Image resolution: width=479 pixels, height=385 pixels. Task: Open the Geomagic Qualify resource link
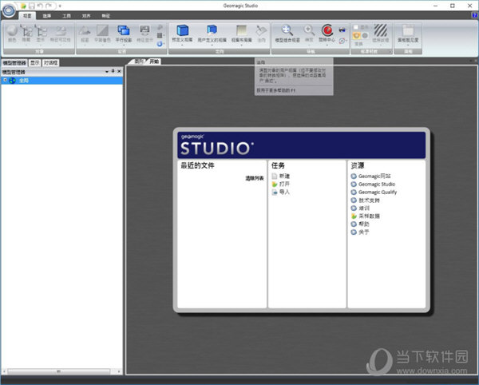pyautogui.click(x=378, y=192)
